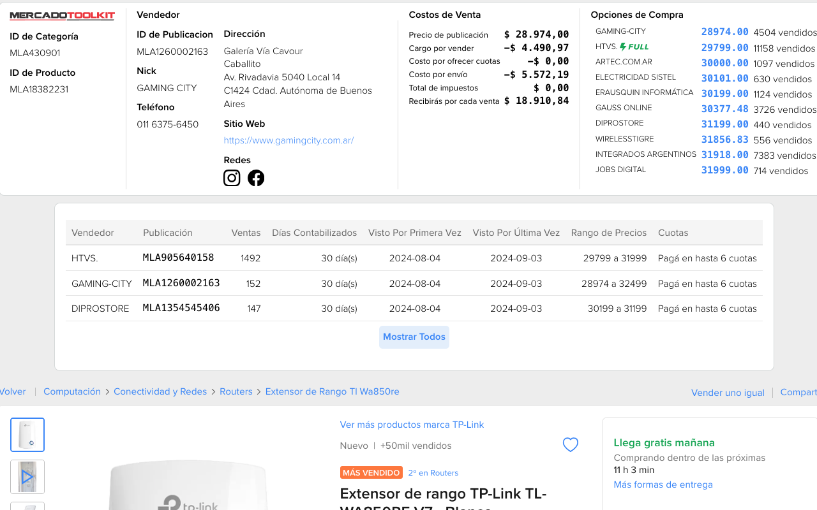This screenshot has width=817, height=510.
Task: Click product ID MLA18382231
Action: (x=39, y=89)
